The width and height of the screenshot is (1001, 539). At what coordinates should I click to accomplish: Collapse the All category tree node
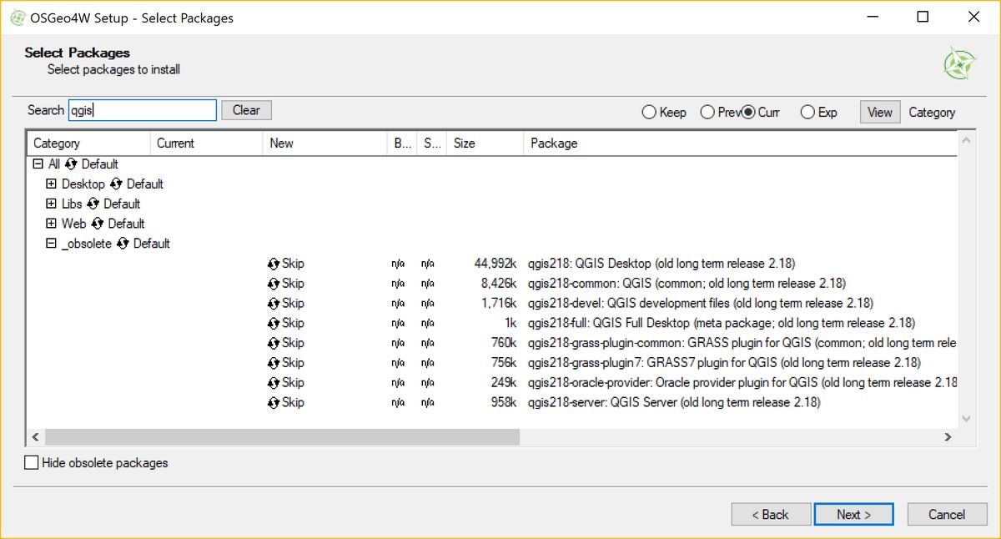38,164
